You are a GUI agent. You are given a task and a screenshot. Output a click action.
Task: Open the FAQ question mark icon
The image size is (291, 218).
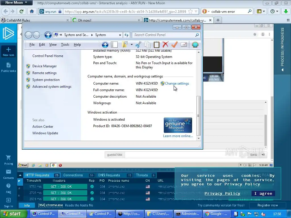[8, 186]
